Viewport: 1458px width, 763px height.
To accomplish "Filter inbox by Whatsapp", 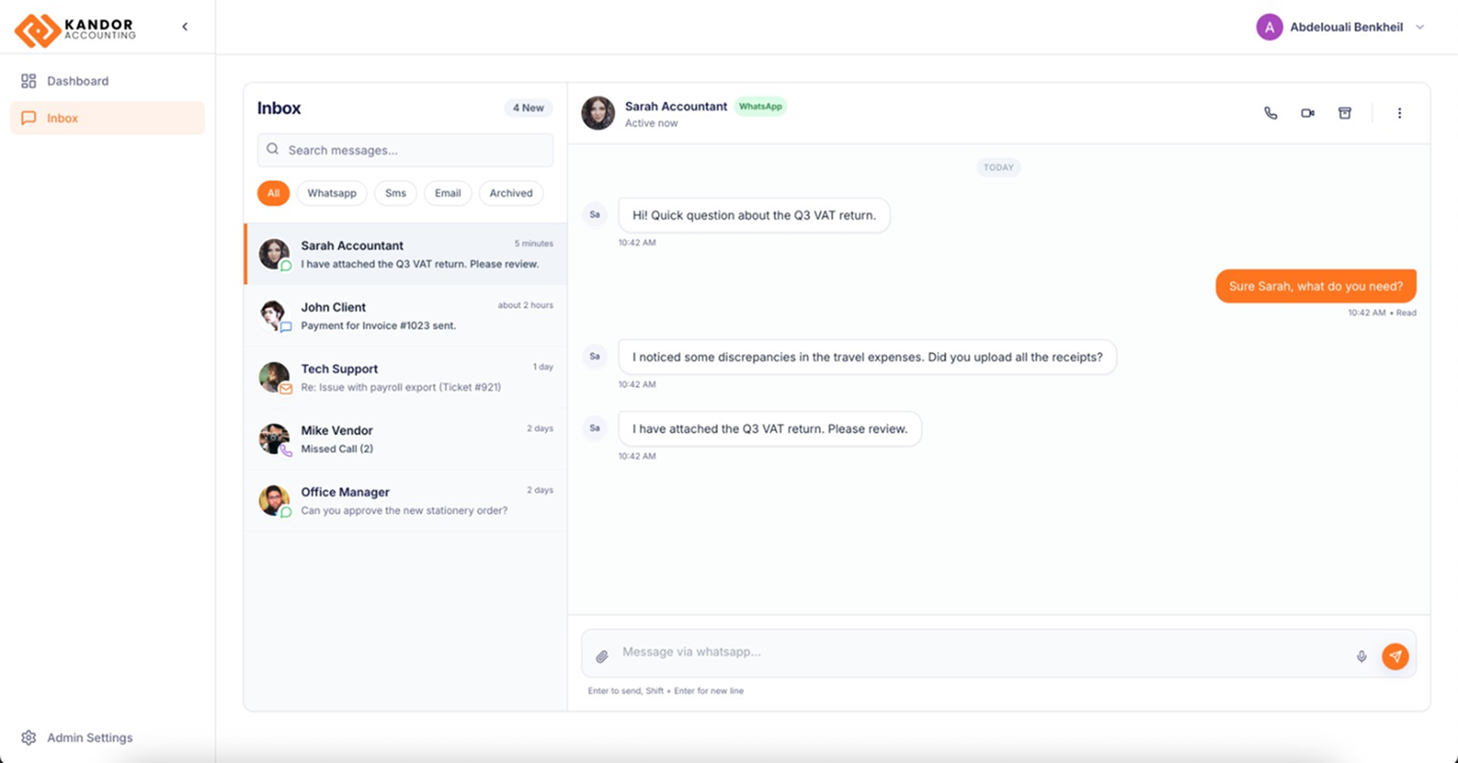I will pos(332,193).
